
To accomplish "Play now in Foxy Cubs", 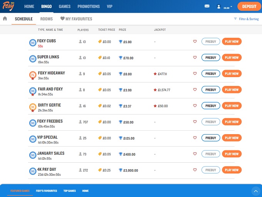I will [232, 42].
